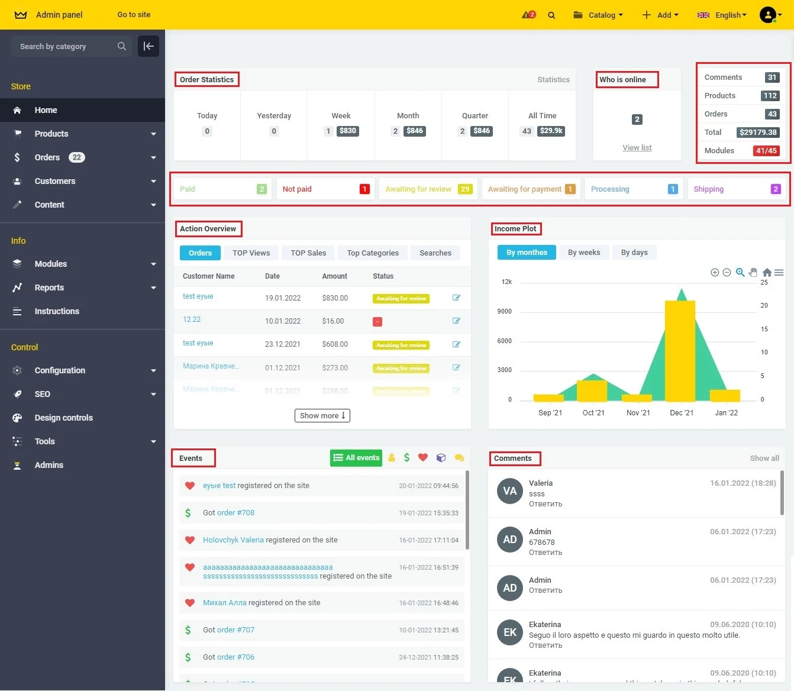
Task: Reset the income chart with the home icon
Action: pyautogui.click(x=766, y=272)
